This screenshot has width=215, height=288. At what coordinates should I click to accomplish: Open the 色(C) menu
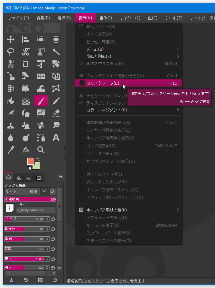coord(153,18)
